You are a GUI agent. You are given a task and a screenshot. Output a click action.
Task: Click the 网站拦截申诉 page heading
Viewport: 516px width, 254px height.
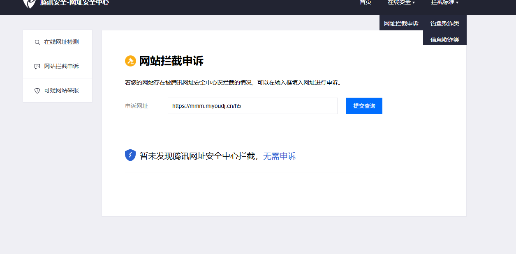[171, 61]
